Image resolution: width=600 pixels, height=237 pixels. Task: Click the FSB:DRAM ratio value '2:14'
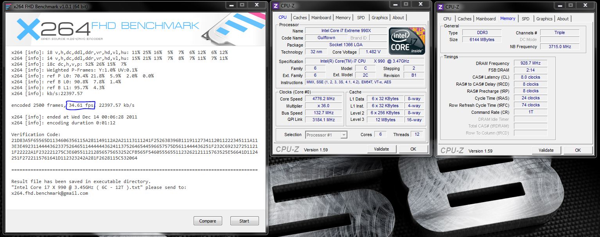(530, 70)
